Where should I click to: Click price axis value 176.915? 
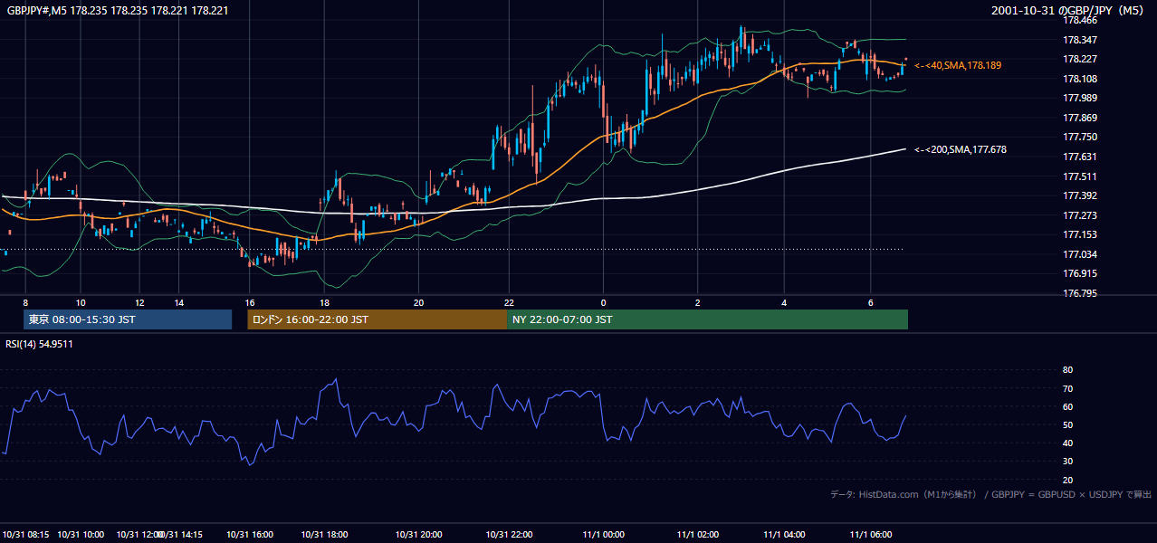(1080, 273)
